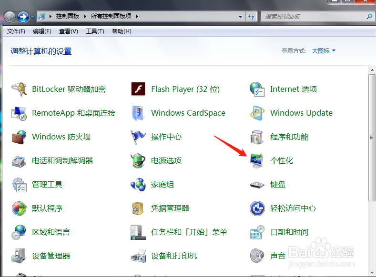Screen dimensions: 376x277
Task: Click the 任务栏和「开始」菜单 icon
Action: point(138,232)
